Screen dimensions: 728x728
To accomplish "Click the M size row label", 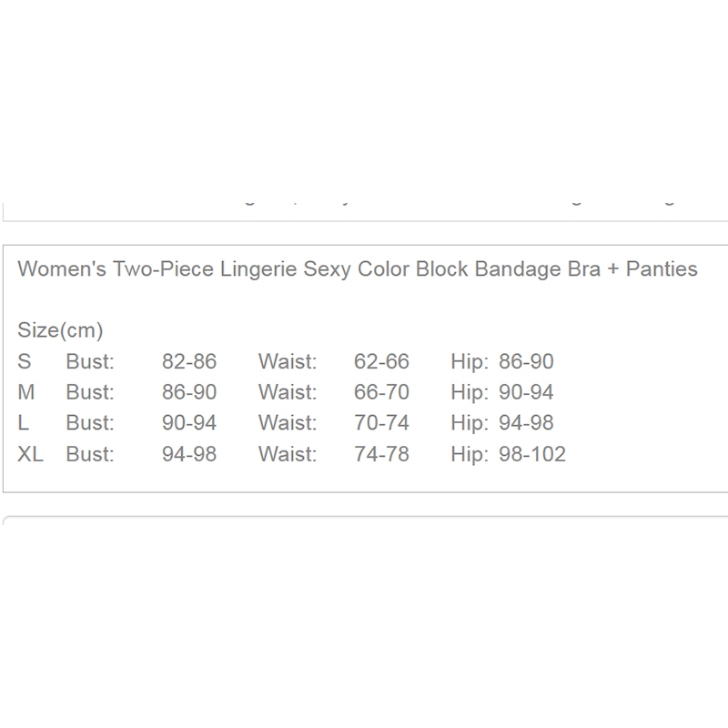I will [x=26, y=392].
